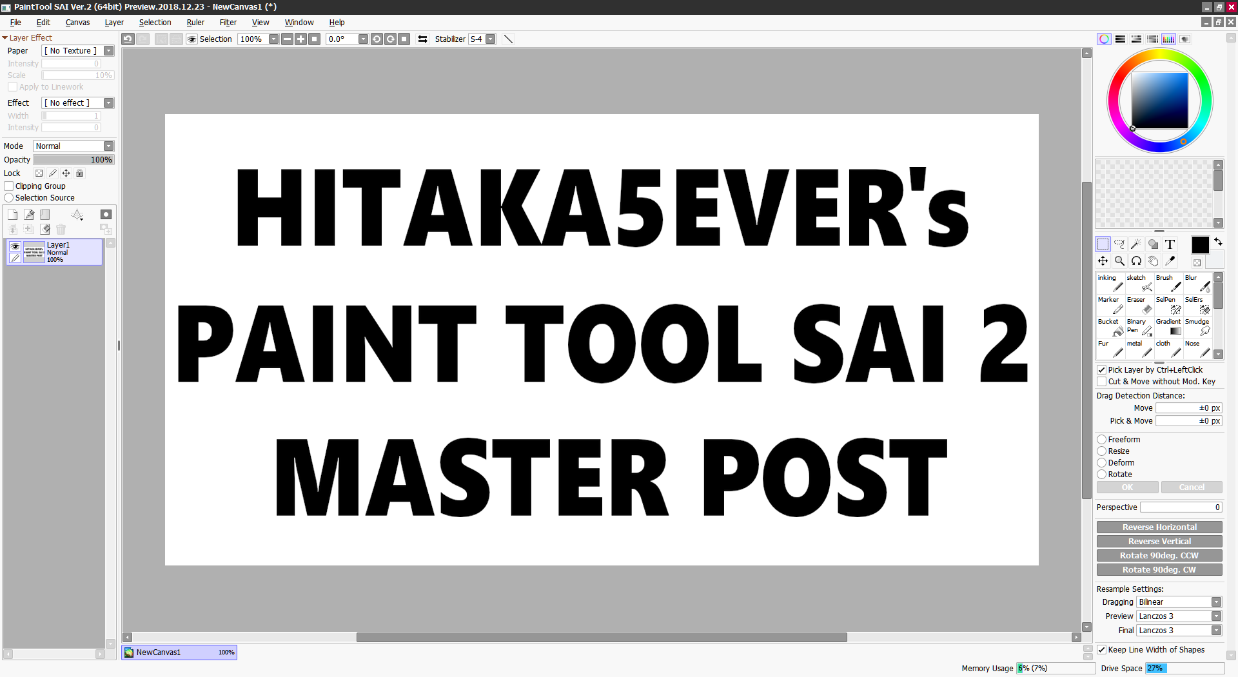
Task: Select the Zoom magnifier tool
Action: 1120,261
